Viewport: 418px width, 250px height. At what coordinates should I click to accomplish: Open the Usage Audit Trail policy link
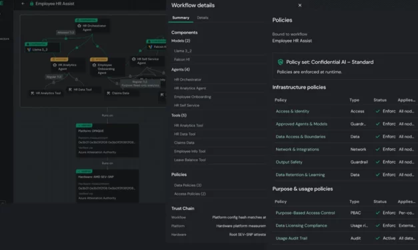[x=291, y=238]
